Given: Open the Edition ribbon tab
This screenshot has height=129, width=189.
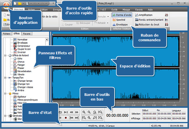Looking at the screenshot, I should pyautogui.click(x=44, y=9).
